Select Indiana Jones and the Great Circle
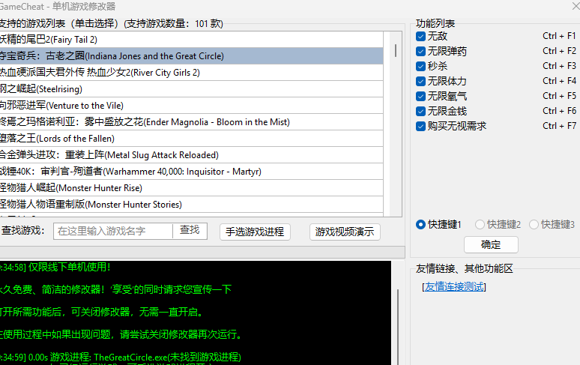The width and height of the screenshot is (580, 365). click(191, 56)
